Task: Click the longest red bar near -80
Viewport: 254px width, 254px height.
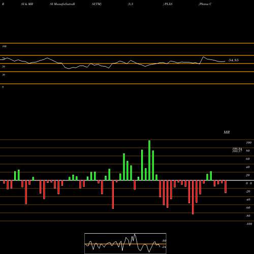Action: click(193, 198)
